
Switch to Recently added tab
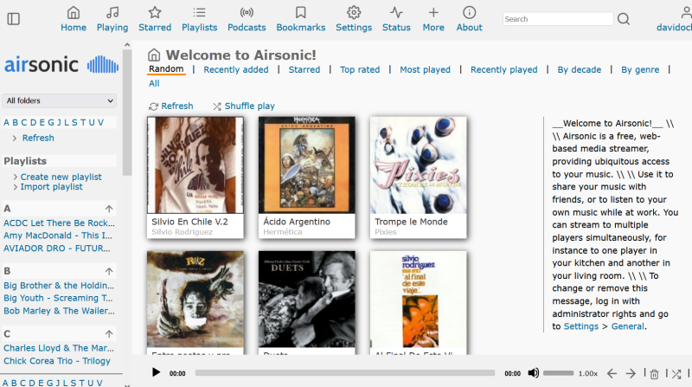(235, 69)
